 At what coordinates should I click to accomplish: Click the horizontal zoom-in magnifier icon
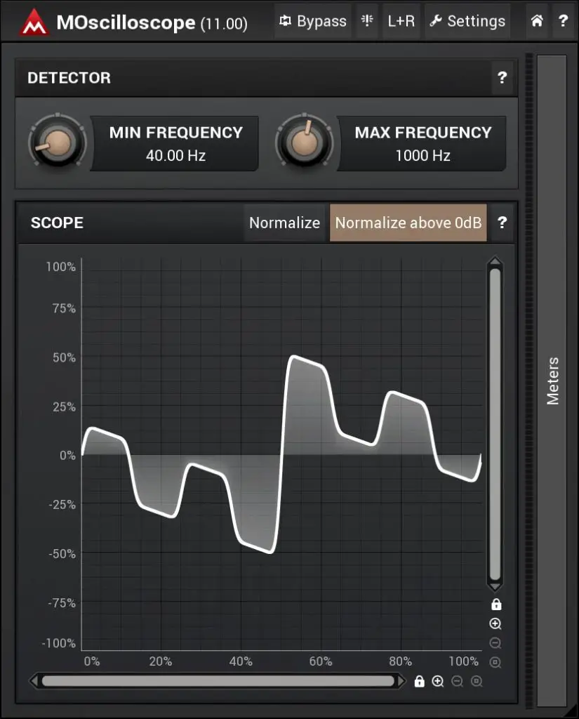(x=438, y=681)
